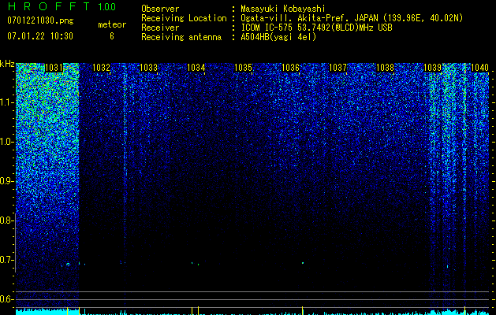The height and width of the screenshot is (315, 496).
Task: Click the 1.0 frequency axis label
Action: tap(7, 142)
